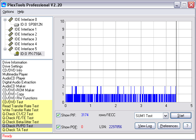The height and width of the screenshot is (140, 196).
Task: Open the Preferences button
Action: click(169, 126)
